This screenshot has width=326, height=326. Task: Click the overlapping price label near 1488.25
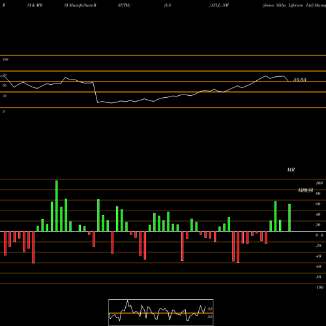pos(305,190)
